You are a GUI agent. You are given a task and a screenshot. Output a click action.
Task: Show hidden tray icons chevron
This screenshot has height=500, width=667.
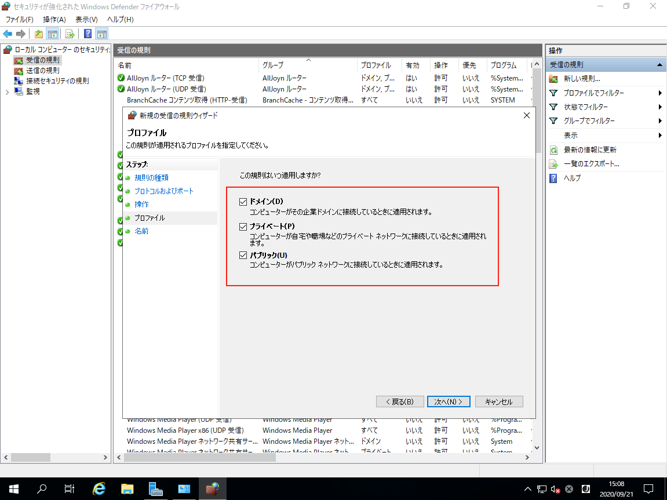tap(528, 489)
